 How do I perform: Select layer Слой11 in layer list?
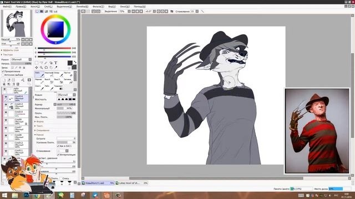(x=19, y=153)
